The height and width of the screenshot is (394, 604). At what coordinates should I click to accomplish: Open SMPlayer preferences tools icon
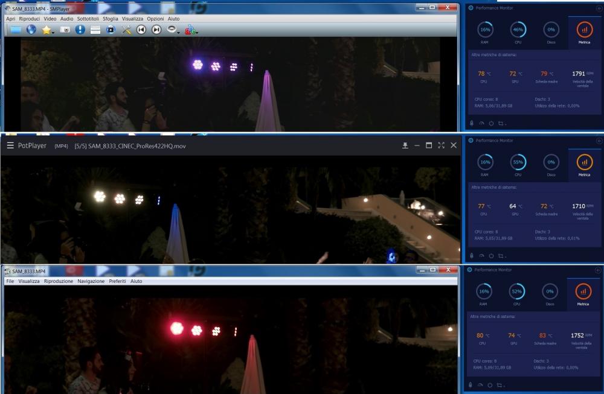click(x=126, y=30)
